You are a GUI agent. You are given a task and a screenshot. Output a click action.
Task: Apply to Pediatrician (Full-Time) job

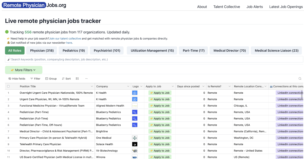[x=160, y=119]
